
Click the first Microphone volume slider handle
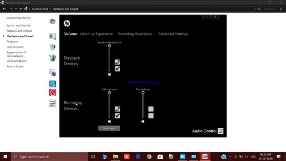pyautogui.click(x=109, y=93)
